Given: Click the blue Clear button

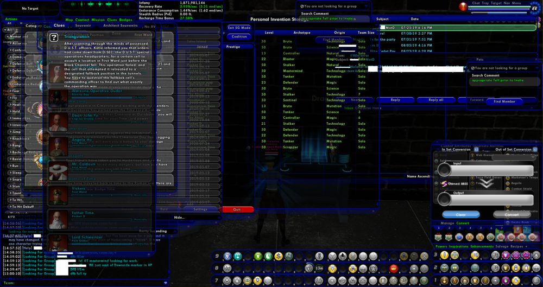Looking at the screenshot, I should pyautogui.click(x=461, y=215).
